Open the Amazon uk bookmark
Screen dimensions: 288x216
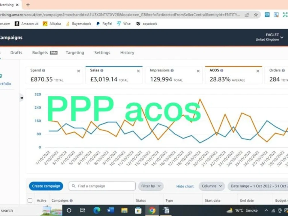(26, 24)
